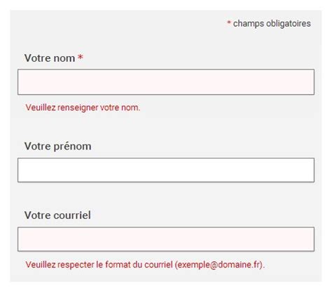Image resolution: width=332 pixels, height=292 pixels.
Task: Click the "Veuillez renseigner votre nom." error message
Action: (83, 107)
